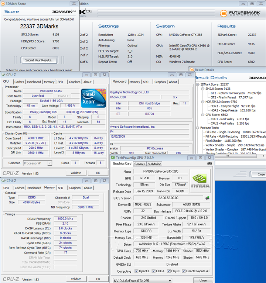Click the GPU-Z screenshot camera icon

point(209,164)
